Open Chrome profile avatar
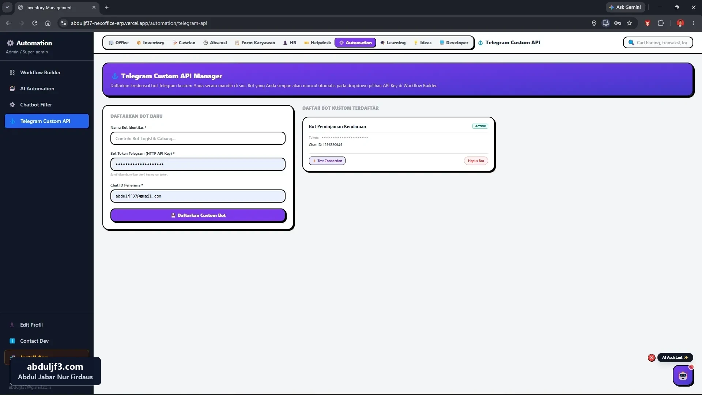This screenshot has width=702, height=395. point(680,23)
